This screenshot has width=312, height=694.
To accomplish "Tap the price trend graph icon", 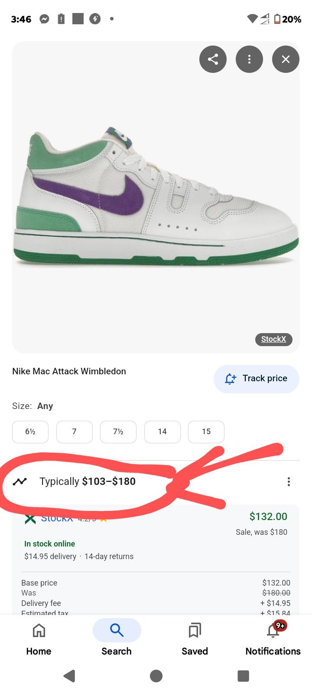I will coord(20,481).
